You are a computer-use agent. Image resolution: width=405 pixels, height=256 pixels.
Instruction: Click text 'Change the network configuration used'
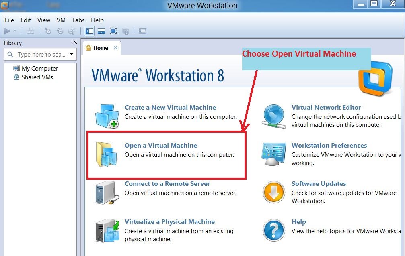pos(344,117)
